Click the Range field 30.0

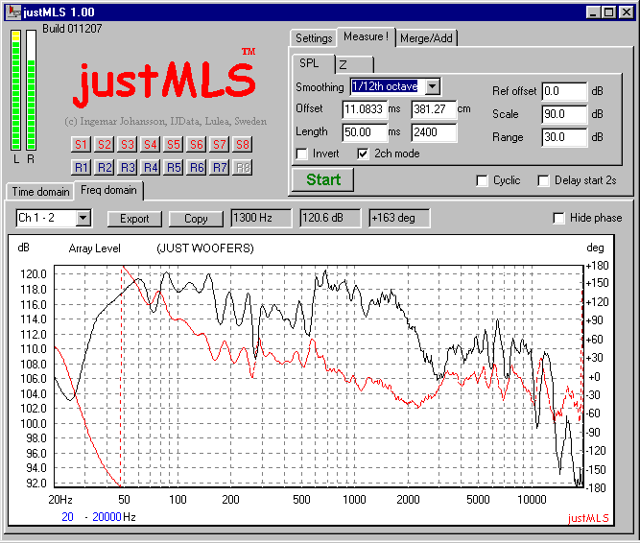pos(564,137)
